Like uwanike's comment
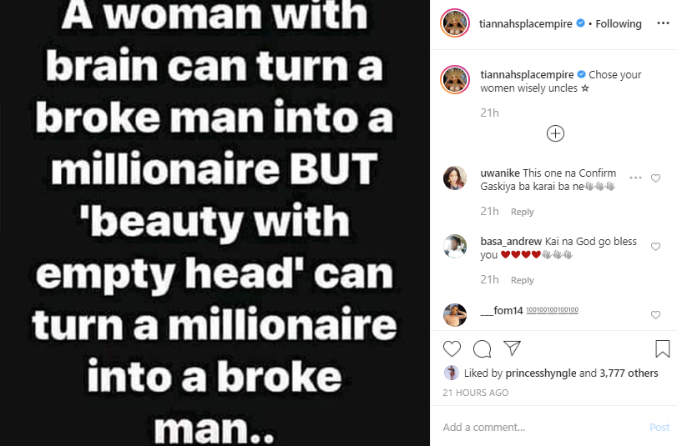 coord(655,178)
